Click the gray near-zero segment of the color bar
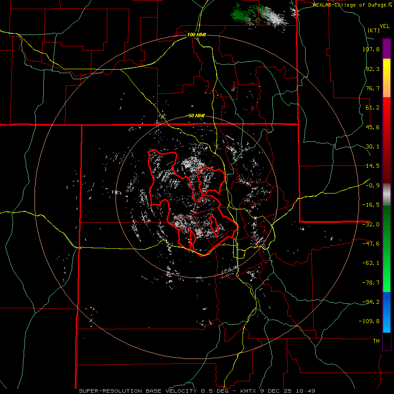This screenshot has width=394, height=394. [x=387, y=195]
